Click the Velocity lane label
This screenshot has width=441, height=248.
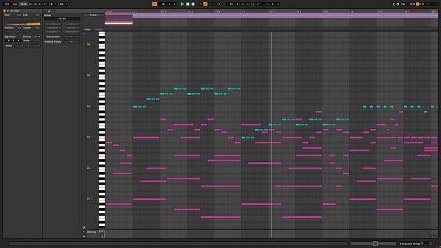click(x=92, y=232)
